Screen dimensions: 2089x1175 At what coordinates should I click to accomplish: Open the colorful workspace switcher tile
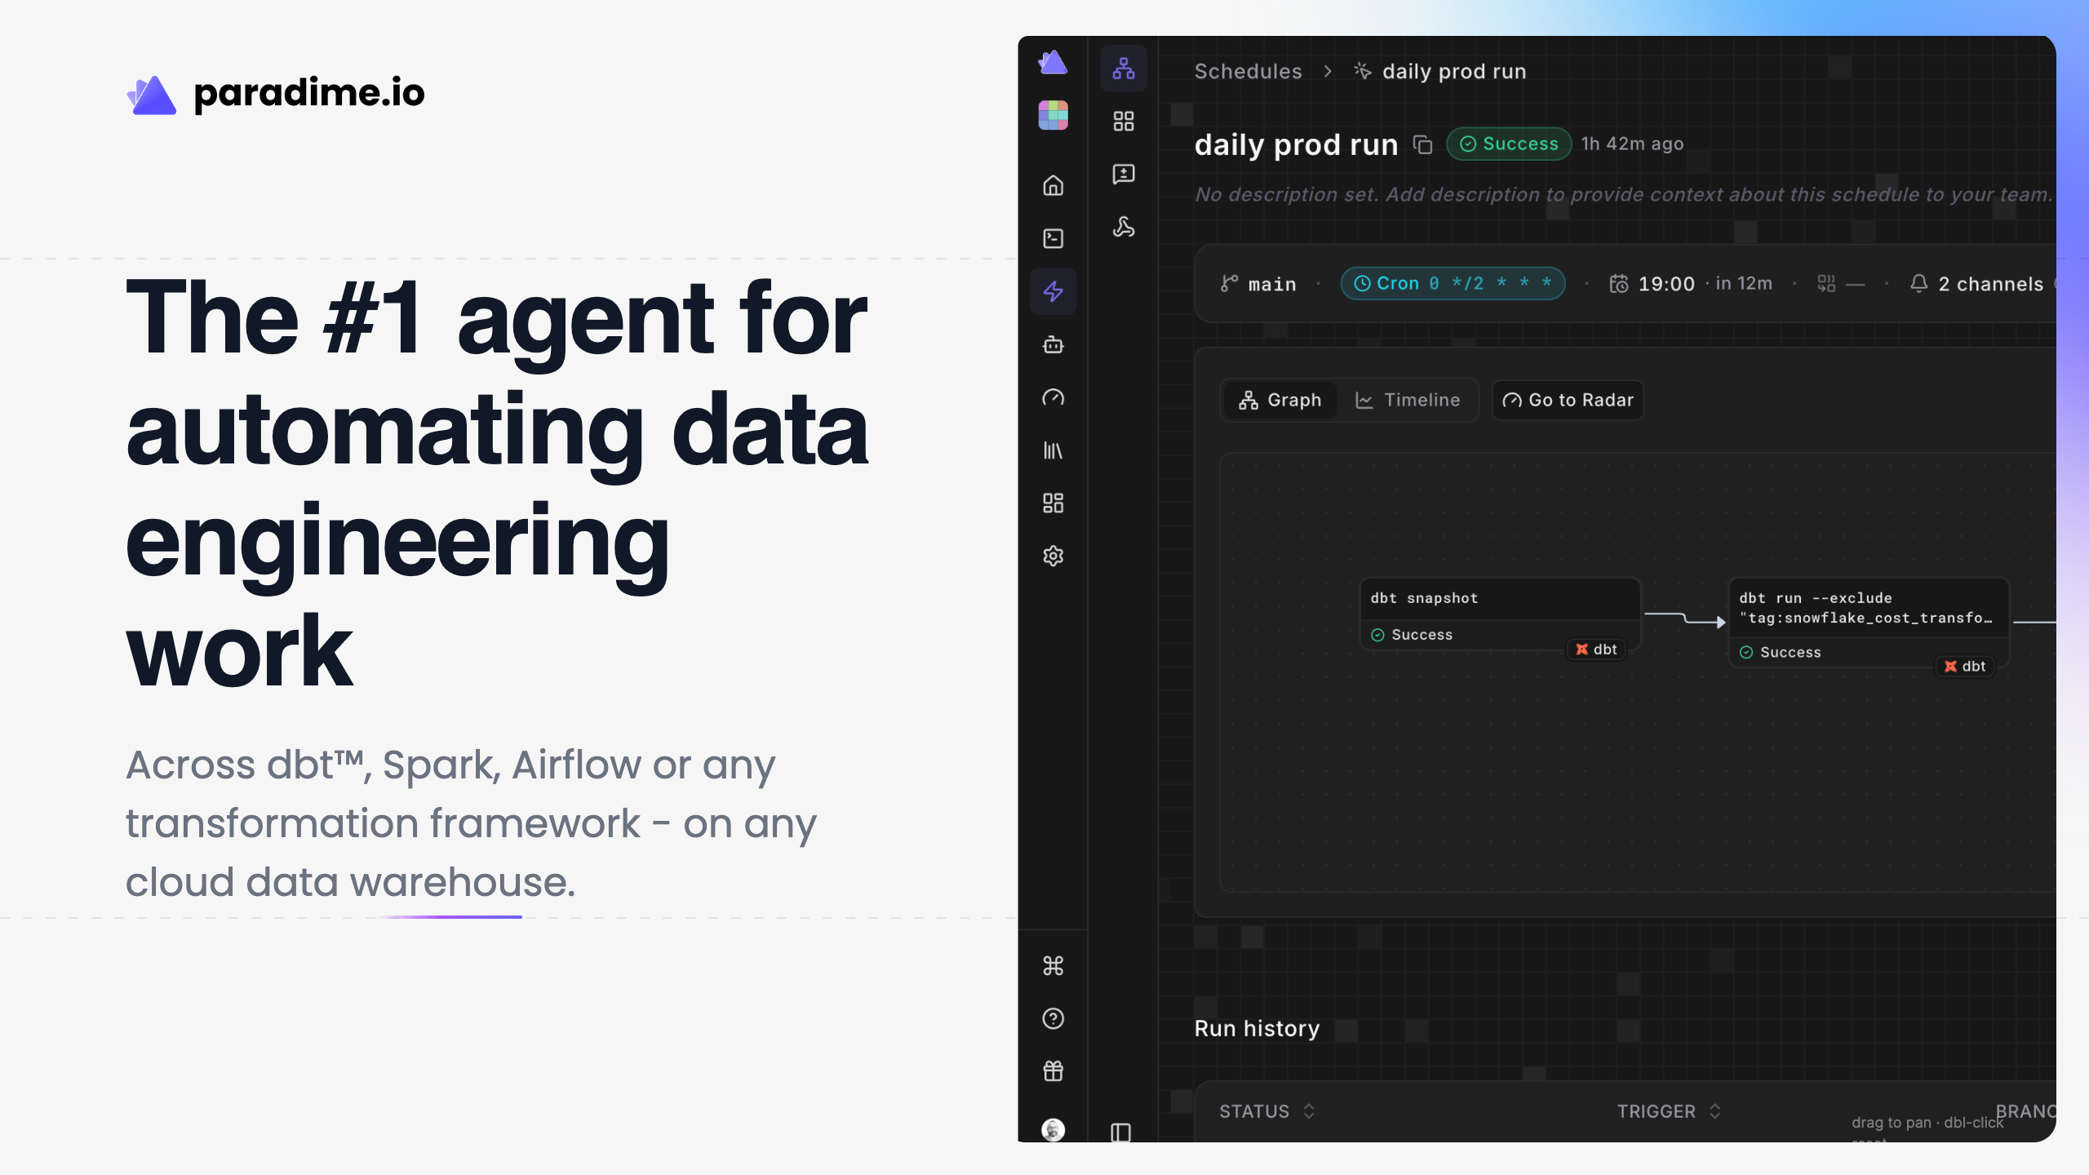click(x=1053, y=115)
